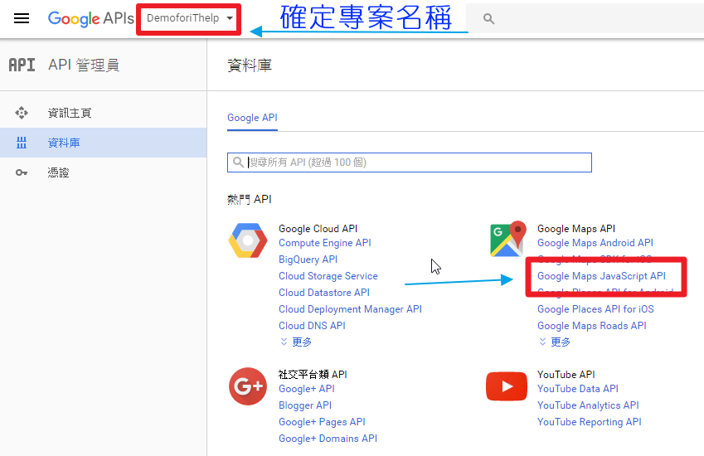This screenshot has width=704, height=456.
Task: Open Cloud DNS API link
Action: point(312,326)
